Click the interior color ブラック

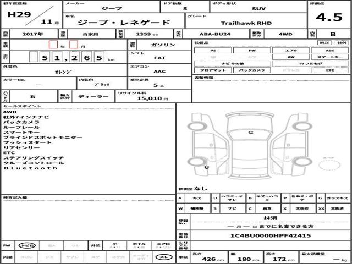click(102, 85)
